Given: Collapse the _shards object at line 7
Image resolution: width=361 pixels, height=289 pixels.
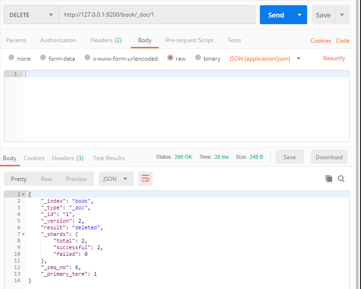Looking at the screenshot, I should [x=23, y=234].
